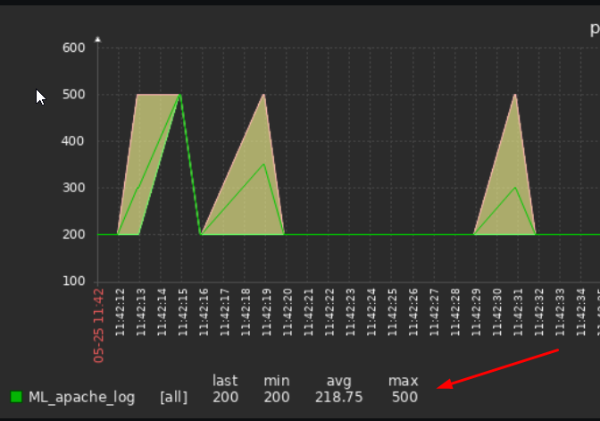Click the 'max' column header
Screen dimensions: 600x421
coord(403,381)
